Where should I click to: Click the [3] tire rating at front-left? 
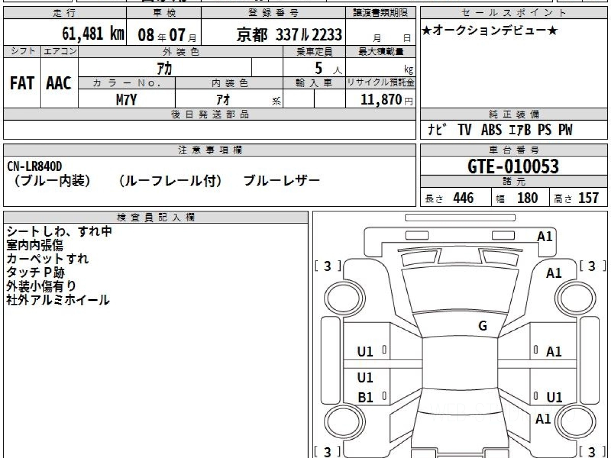pyautogui.click(x=327, y=266)
